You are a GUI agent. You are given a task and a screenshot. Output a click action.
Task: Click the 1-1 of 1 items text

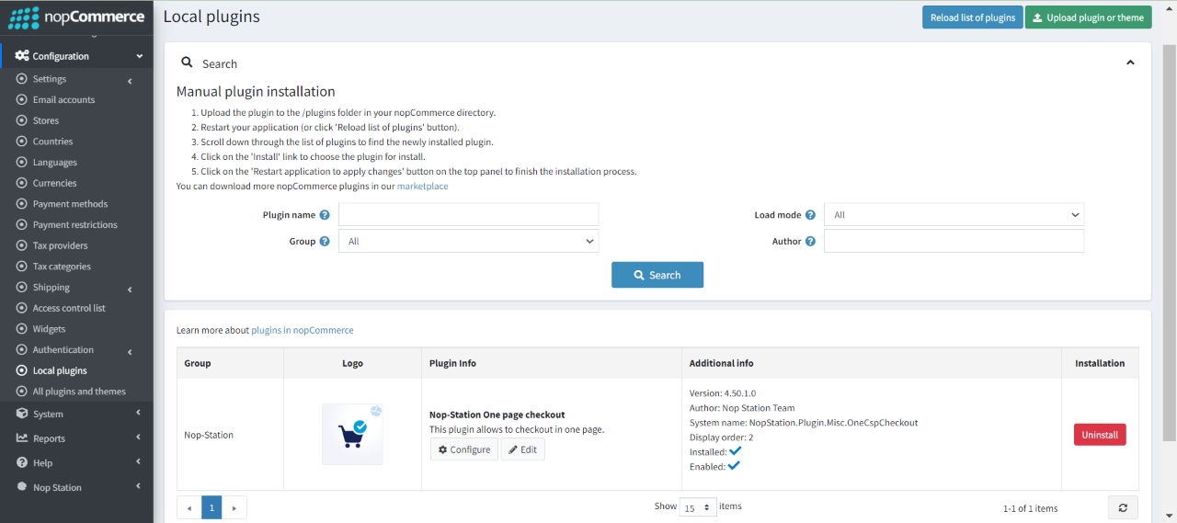pyautogui.click(x=1030, y=508)
